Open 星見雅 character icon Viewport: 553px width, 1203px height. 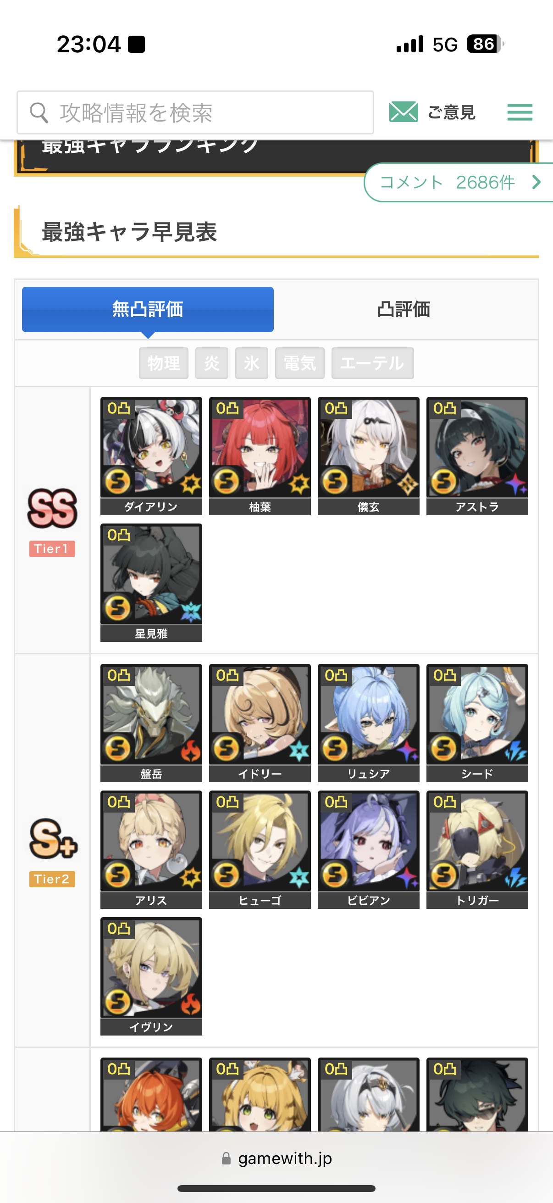pos(151,582)
